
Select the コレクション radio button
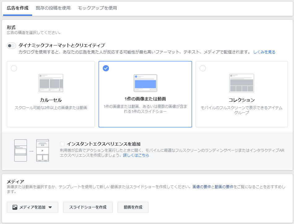(x=203, y=68)
